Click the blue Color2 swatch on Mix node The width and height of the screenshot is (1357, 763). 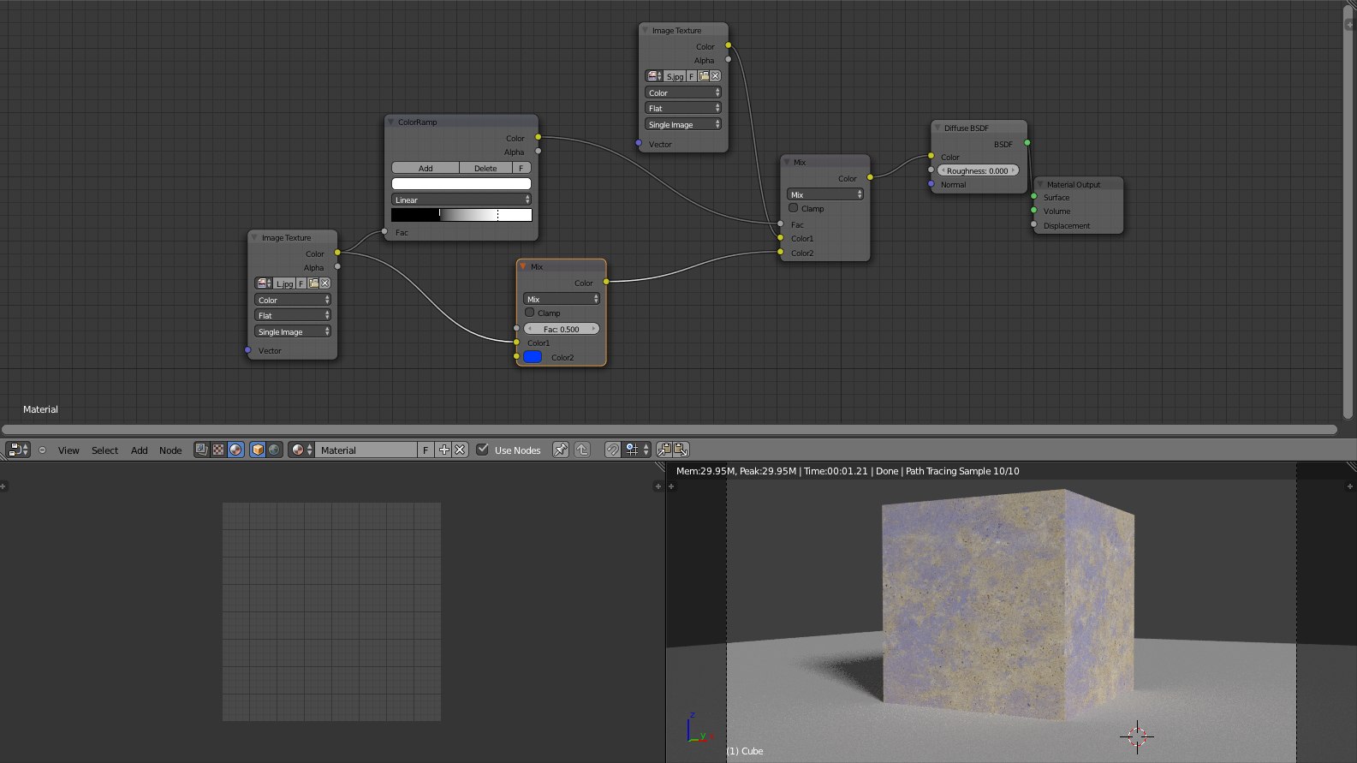point(533,357)
